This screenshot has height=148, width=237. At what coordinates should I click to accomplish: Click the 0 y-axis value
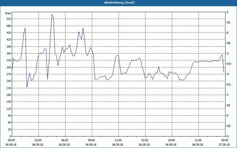[10, 136]
